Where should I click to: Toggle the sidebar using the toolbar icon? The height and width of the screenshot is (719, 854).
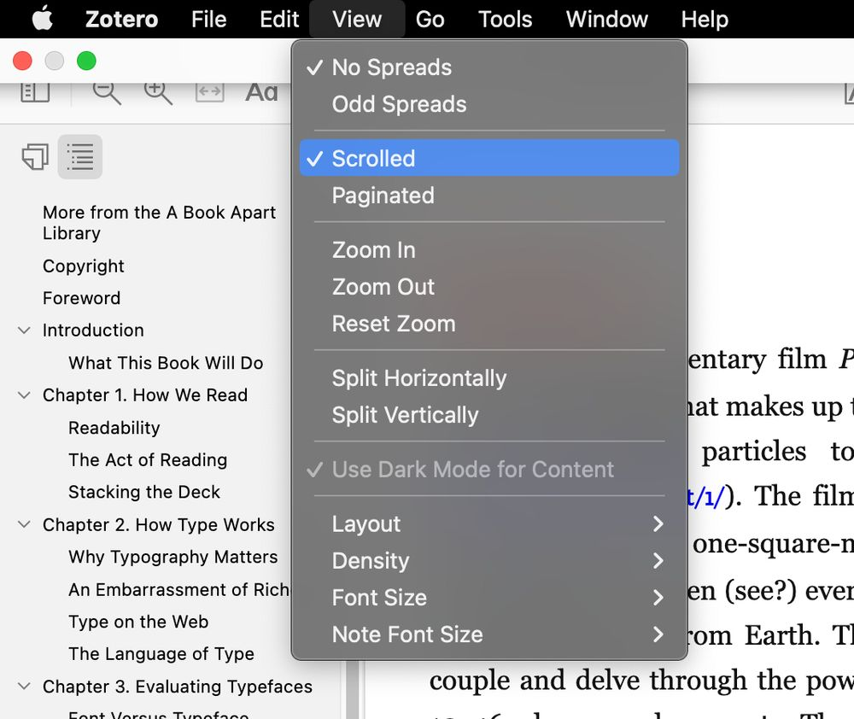35,92
